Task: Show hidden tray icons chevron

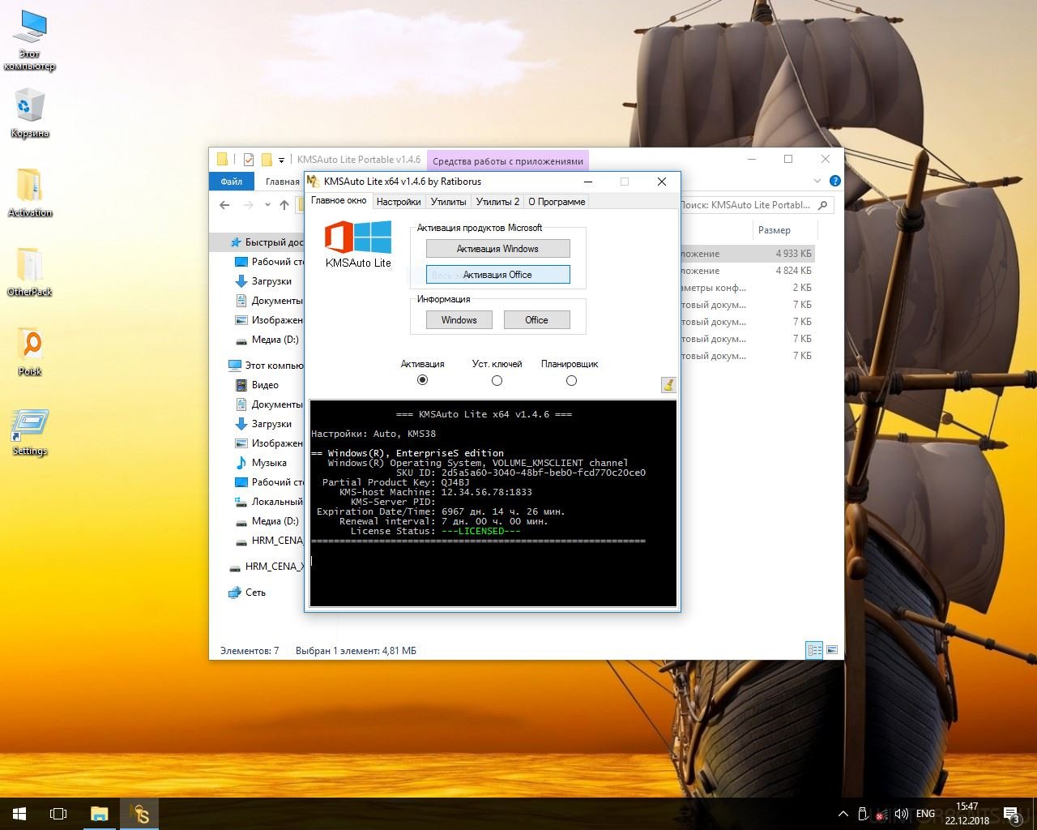Action: point(843,814)
